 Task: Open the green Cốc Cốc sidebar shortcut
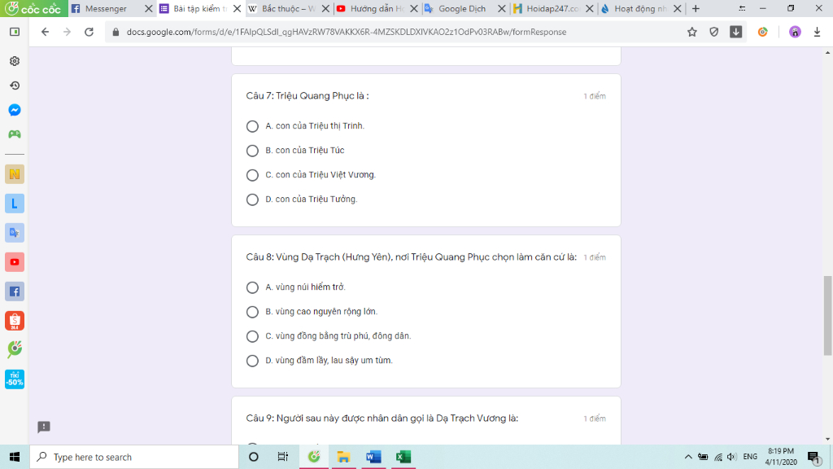tap(15, 349)
